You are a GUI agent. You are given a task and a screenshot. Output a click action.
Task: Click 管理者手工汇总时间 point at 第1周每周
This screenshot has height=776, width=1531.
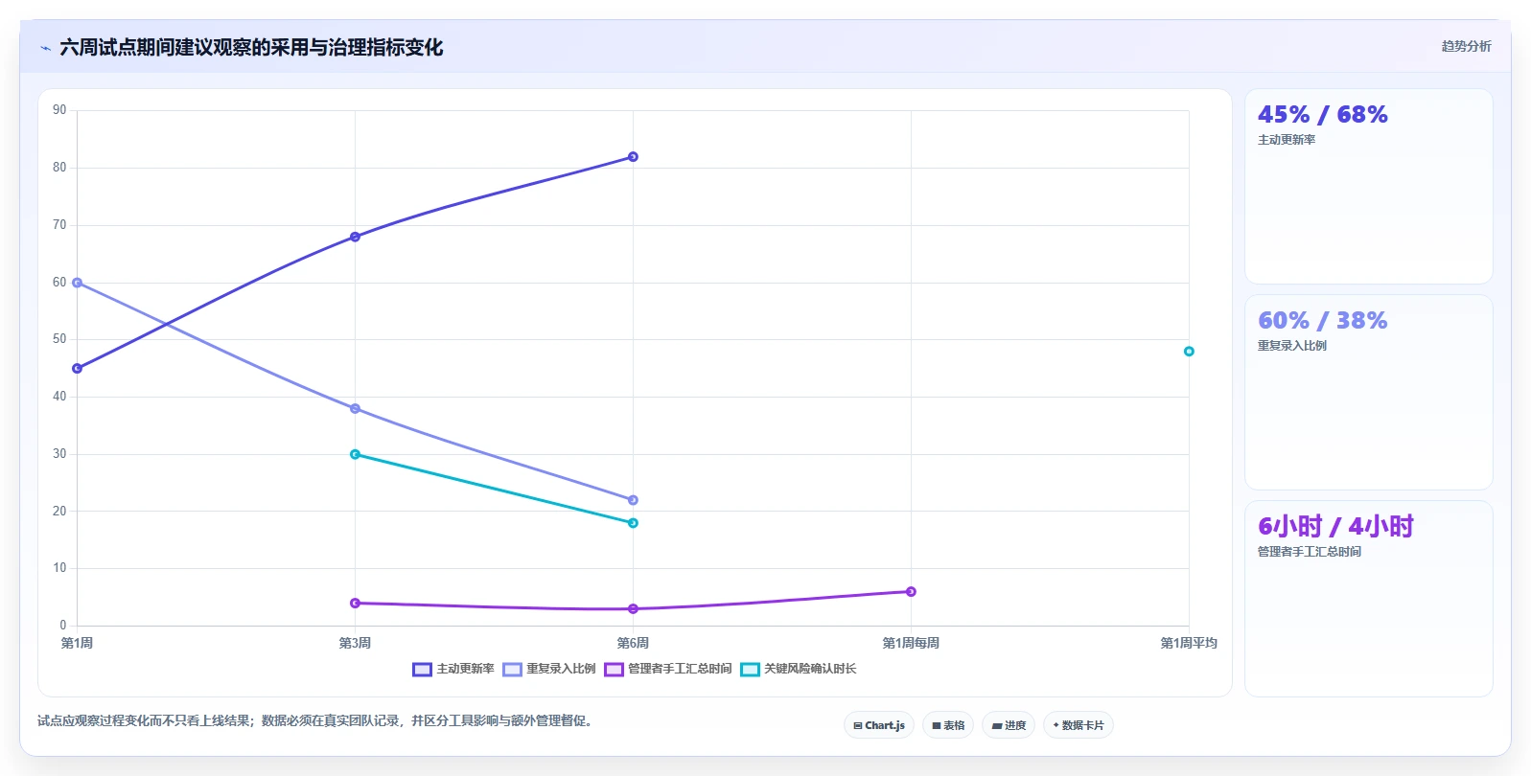tap(911, 592)
